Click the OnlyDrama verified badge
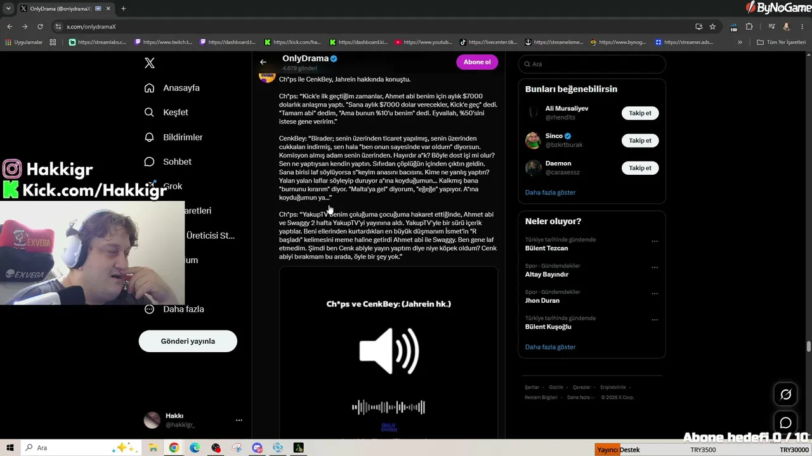The image size is (812, 456). coord(334,58)
